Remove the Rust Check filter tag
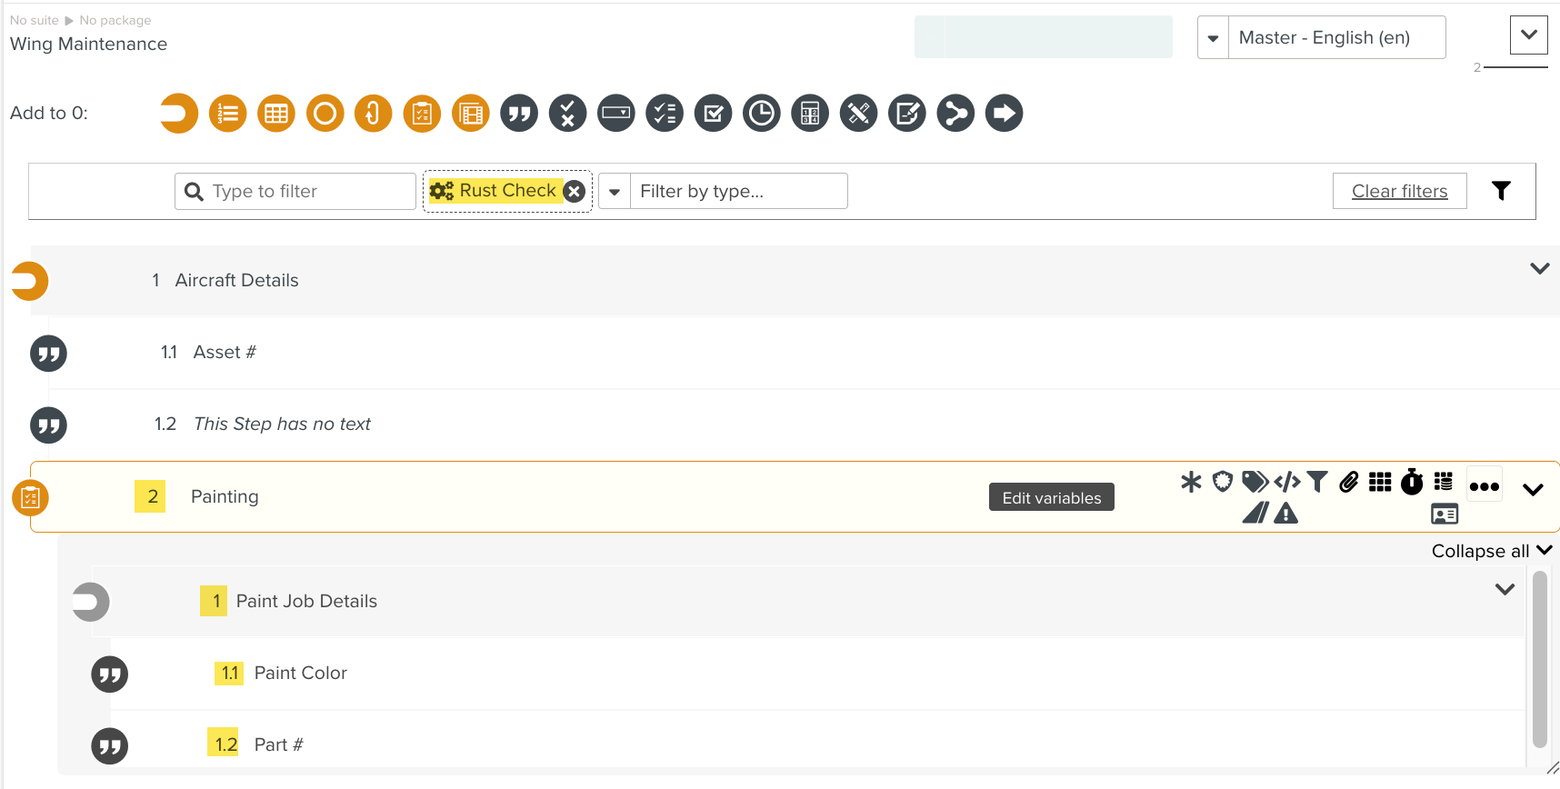The image size is (1560, 789). (x=574, y=191)
